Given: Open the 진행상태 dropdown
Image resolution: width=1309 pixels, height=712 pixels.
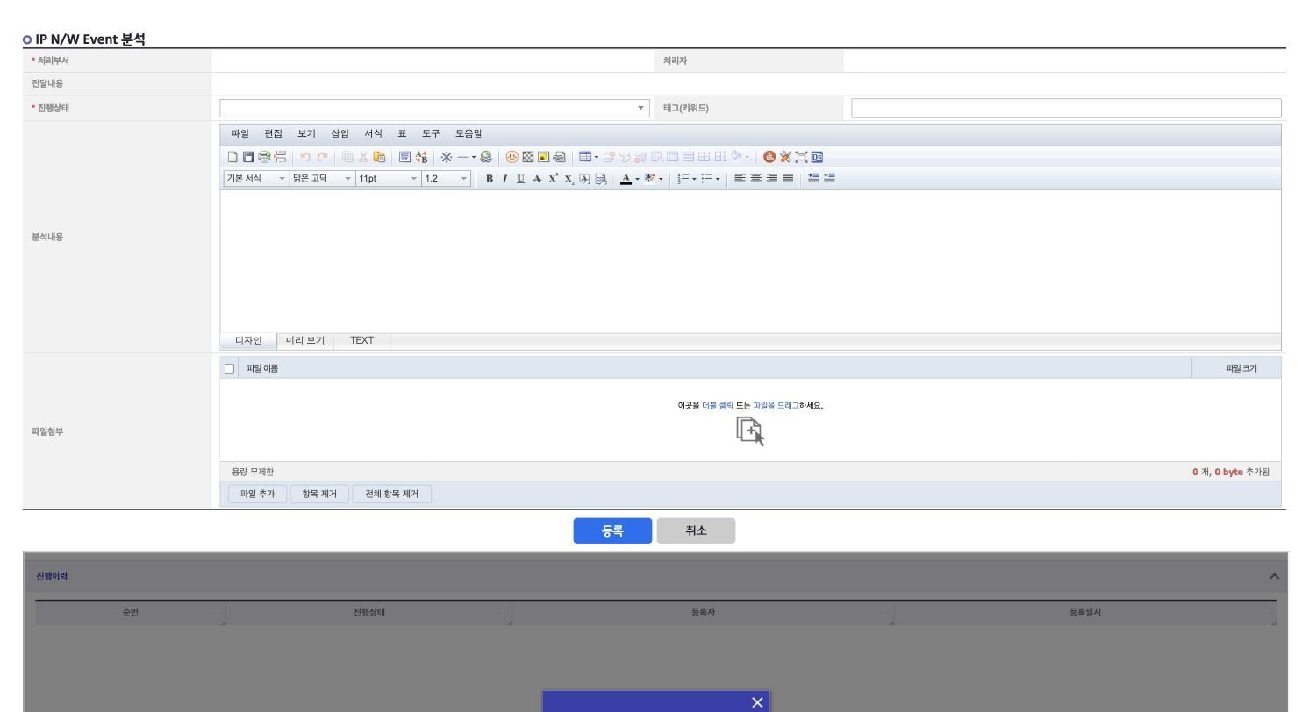Looking at the screenshot, I should pos(434,108).
